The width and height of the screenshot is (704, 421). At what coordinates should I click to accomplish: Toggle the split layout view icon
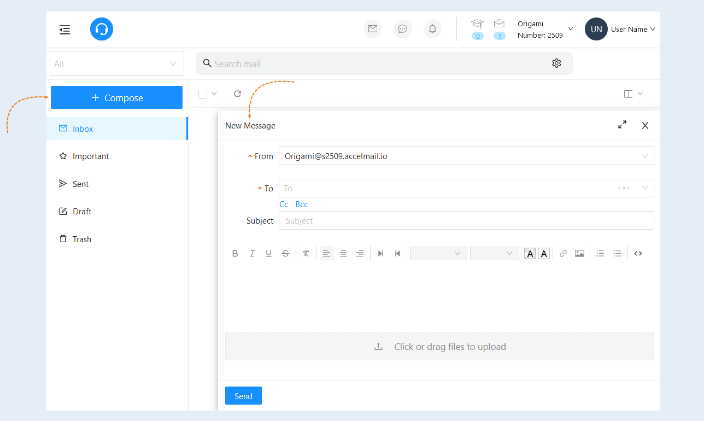pyautogui.click(x=628, y=94)
